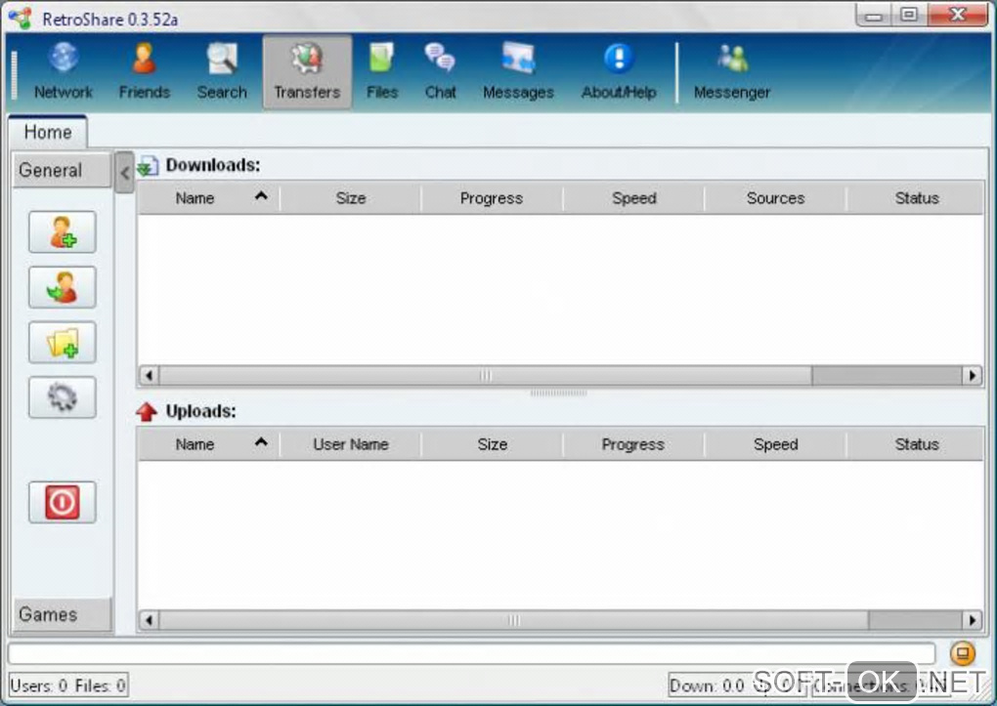Viewport: 997px width, 706px height.
Task: Select the Home tab
Action: tap(48, 132)
